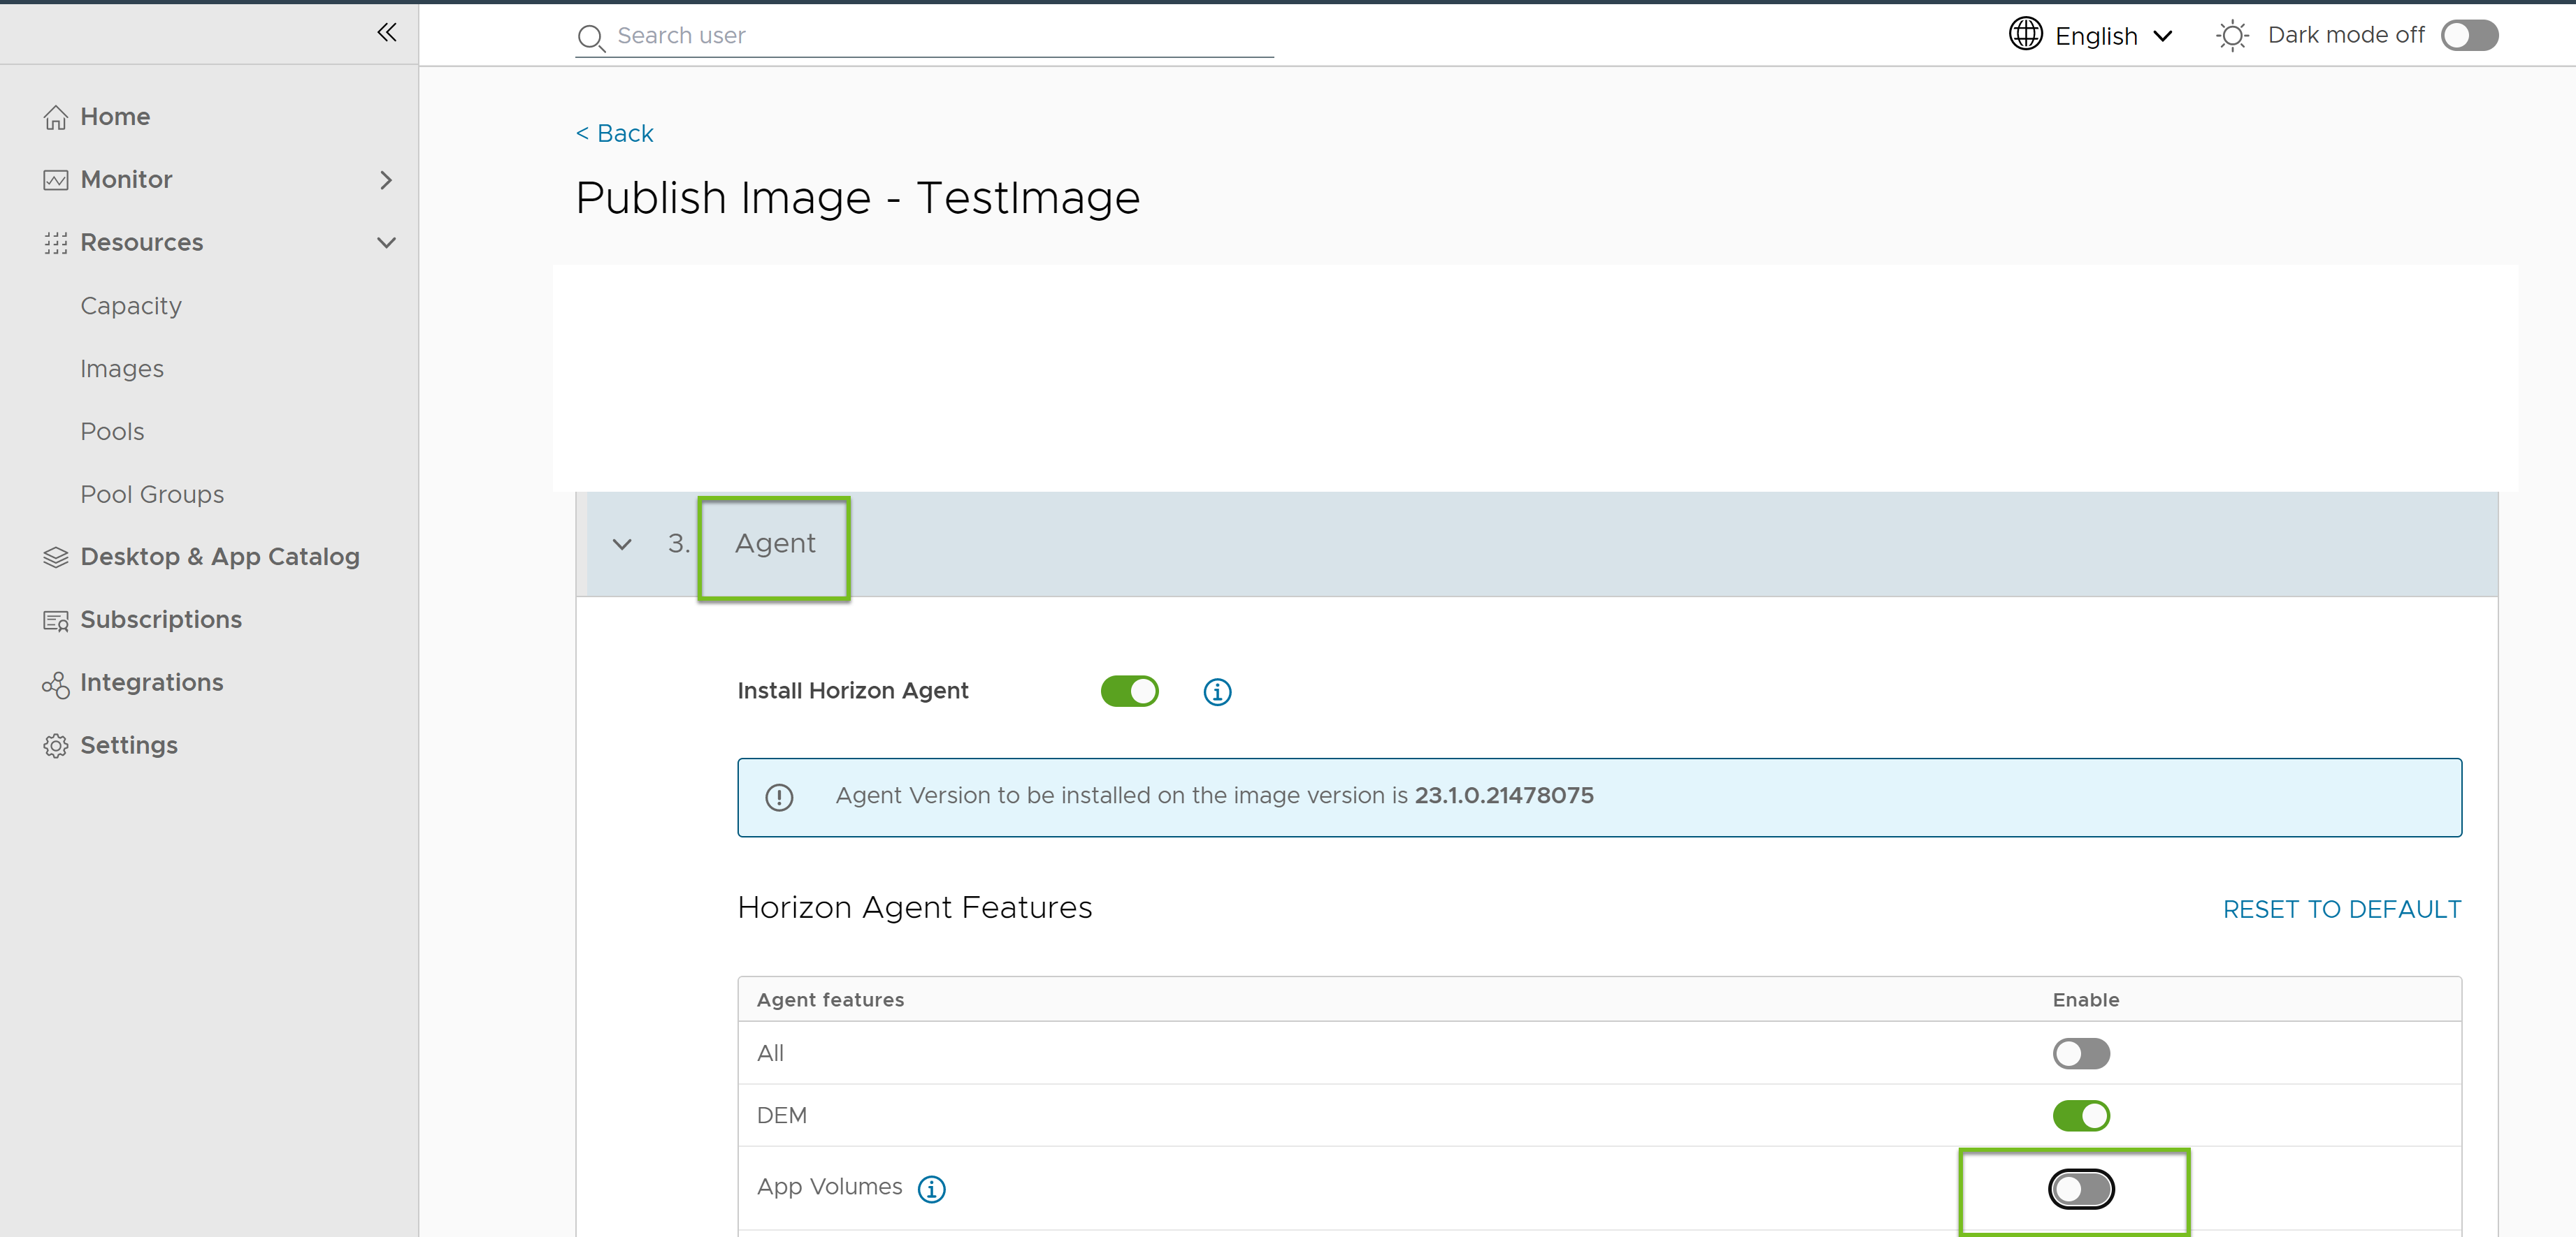The height and width of the screenshot is (1237, 2576).
Task: Open Capacity under Resources
Action: [131, 306]
